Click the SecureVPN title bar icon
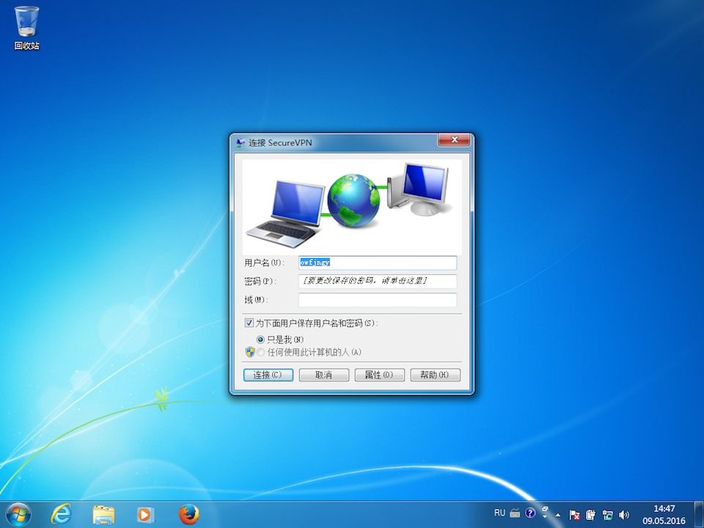 pyautogui.click(x=241, y=143)
